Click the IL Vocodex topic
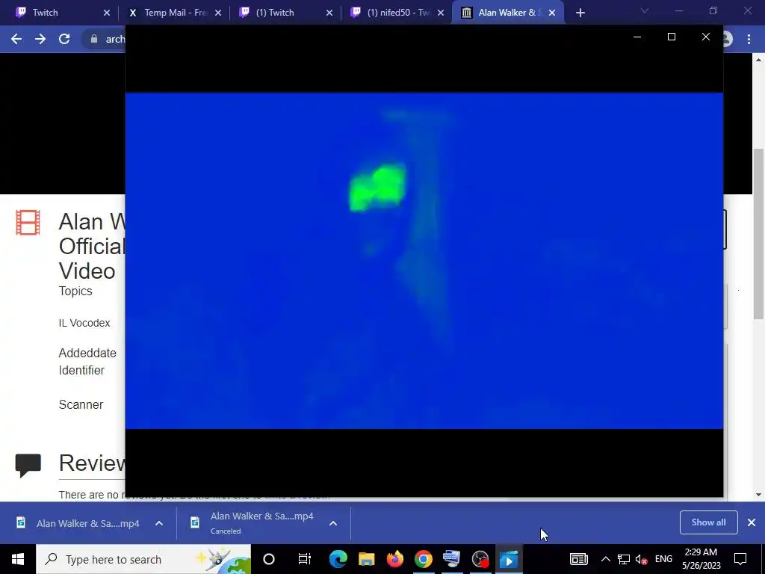Screen dimensions: 765x574 point(84,323)
